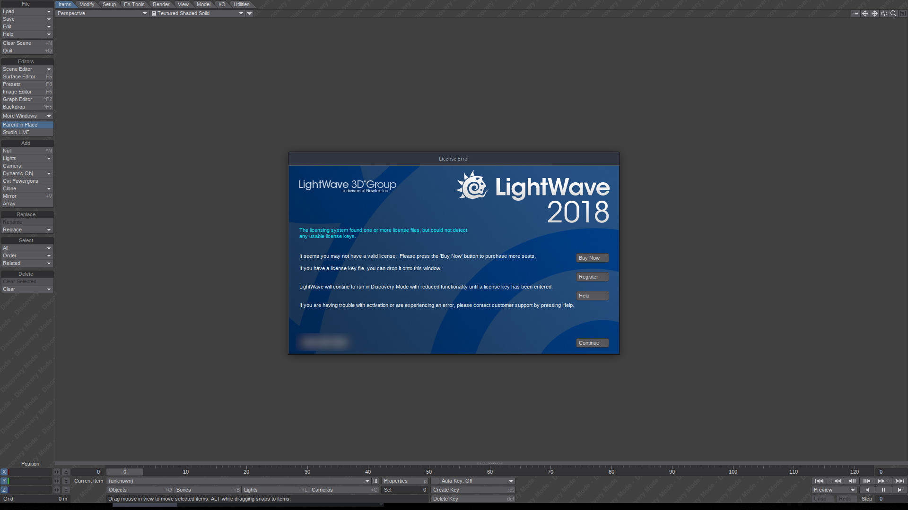Open the Z channel envelope (E) button
This screenshot has width=908, height=510.
(66, 490)
